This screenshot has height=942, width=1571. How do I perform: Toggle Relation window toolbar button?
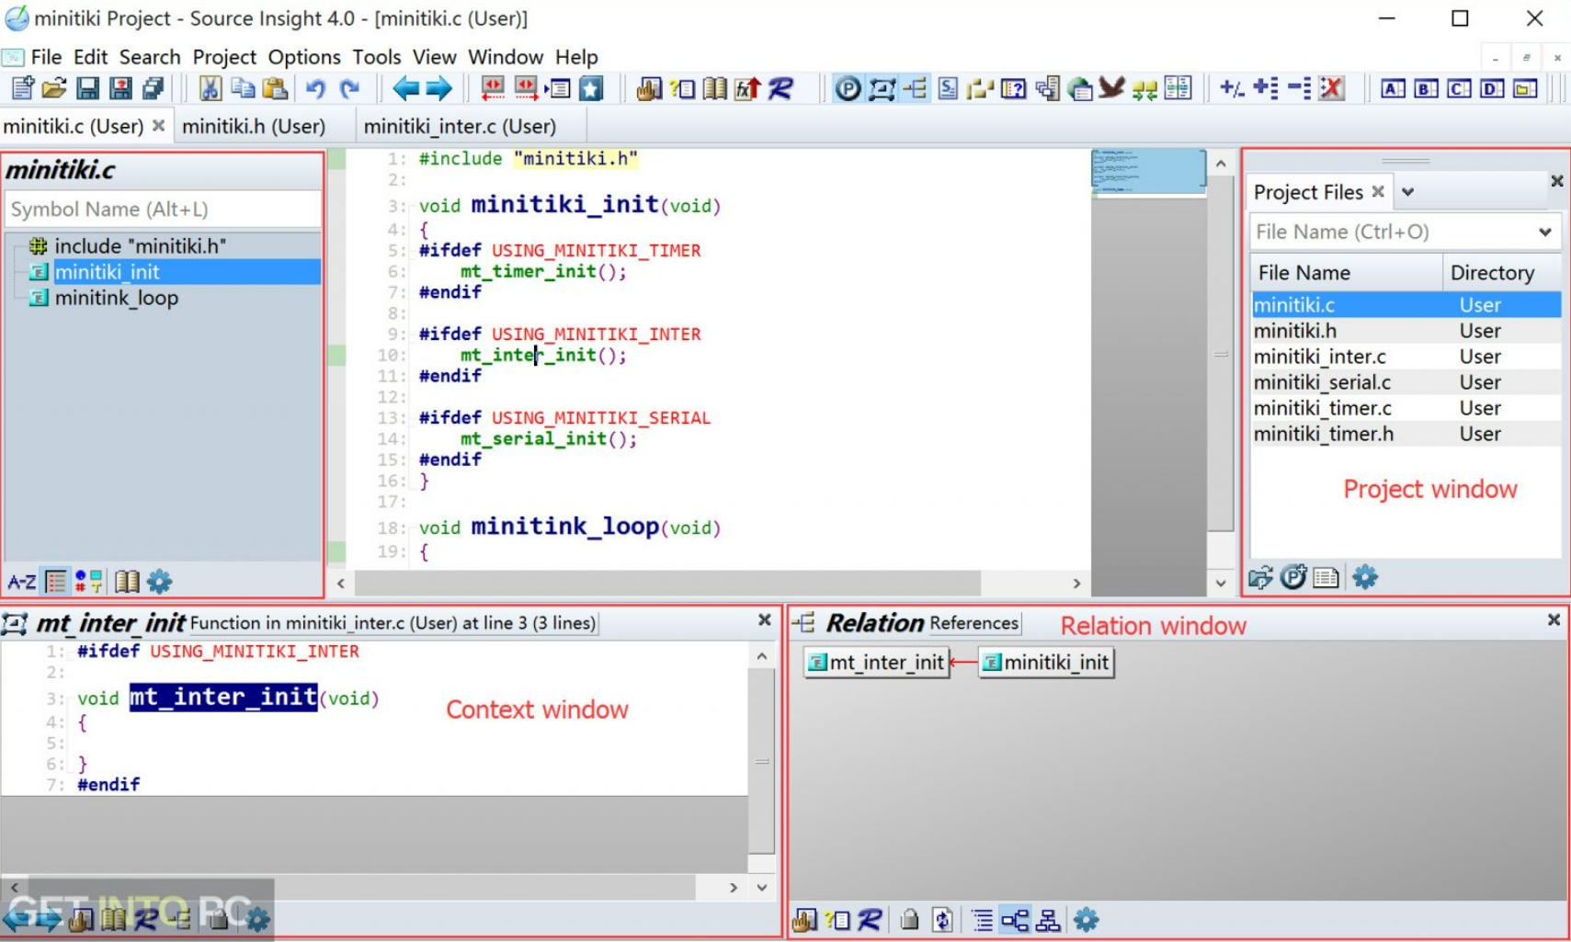[x=914, y=88]
